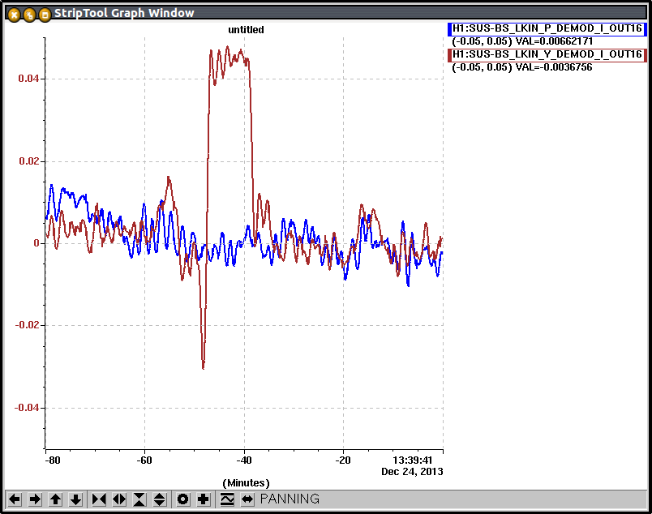Image resolution: width=652 pixels, height=514 pixels.
Task: Pan the graph right with the right-arrow button
Action: [x=36, y=499]
